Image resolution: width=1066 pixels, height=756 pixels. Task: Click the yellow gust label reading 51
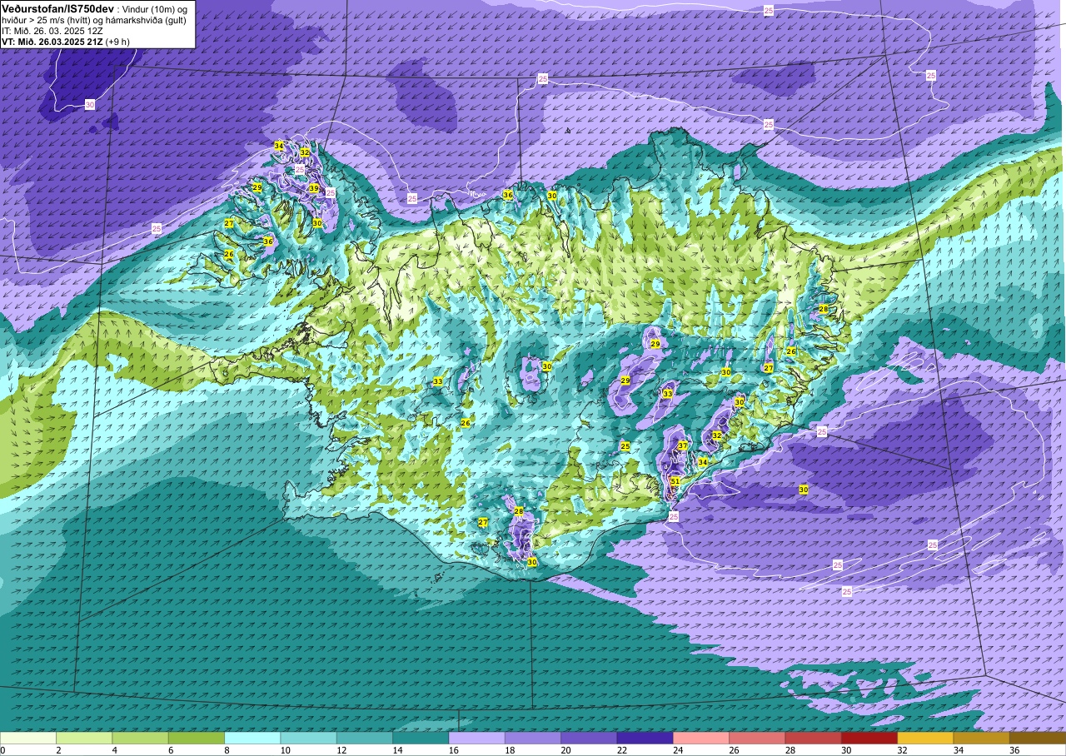click(675, 481)
